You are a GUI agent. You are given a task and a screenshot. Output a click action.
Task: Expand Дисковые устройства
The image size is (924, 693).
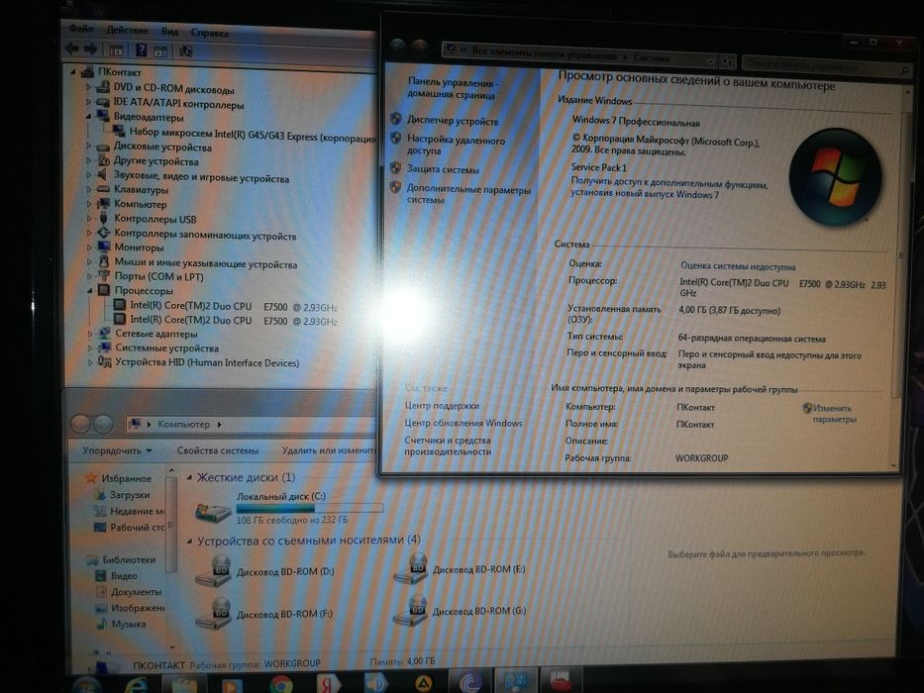point(88,146)
